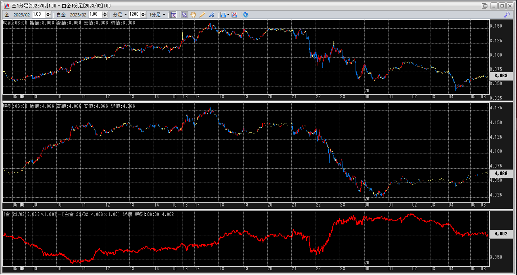The image size is (517, 275).
Task: Select the pencil drawing tool
Action: [202, 15]
